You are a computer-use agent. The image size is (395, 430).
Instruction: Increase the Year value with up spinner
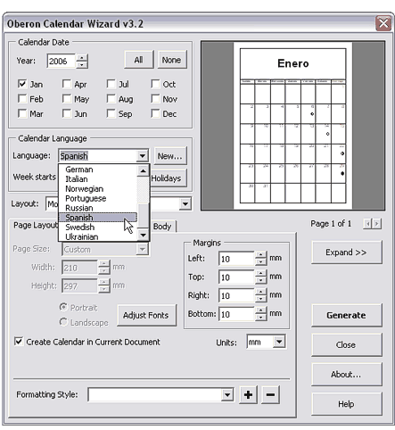(x=82, y=58)
